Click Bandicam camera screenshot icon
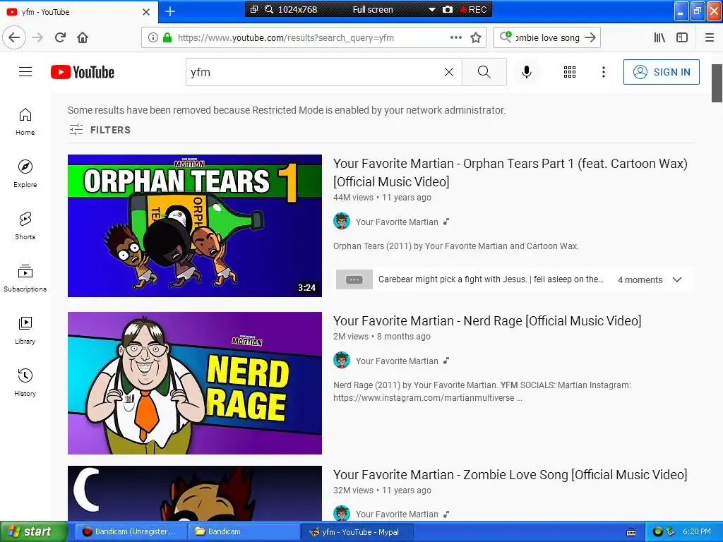This screenshot has width=723, height=542. click(x=447, y=9)
